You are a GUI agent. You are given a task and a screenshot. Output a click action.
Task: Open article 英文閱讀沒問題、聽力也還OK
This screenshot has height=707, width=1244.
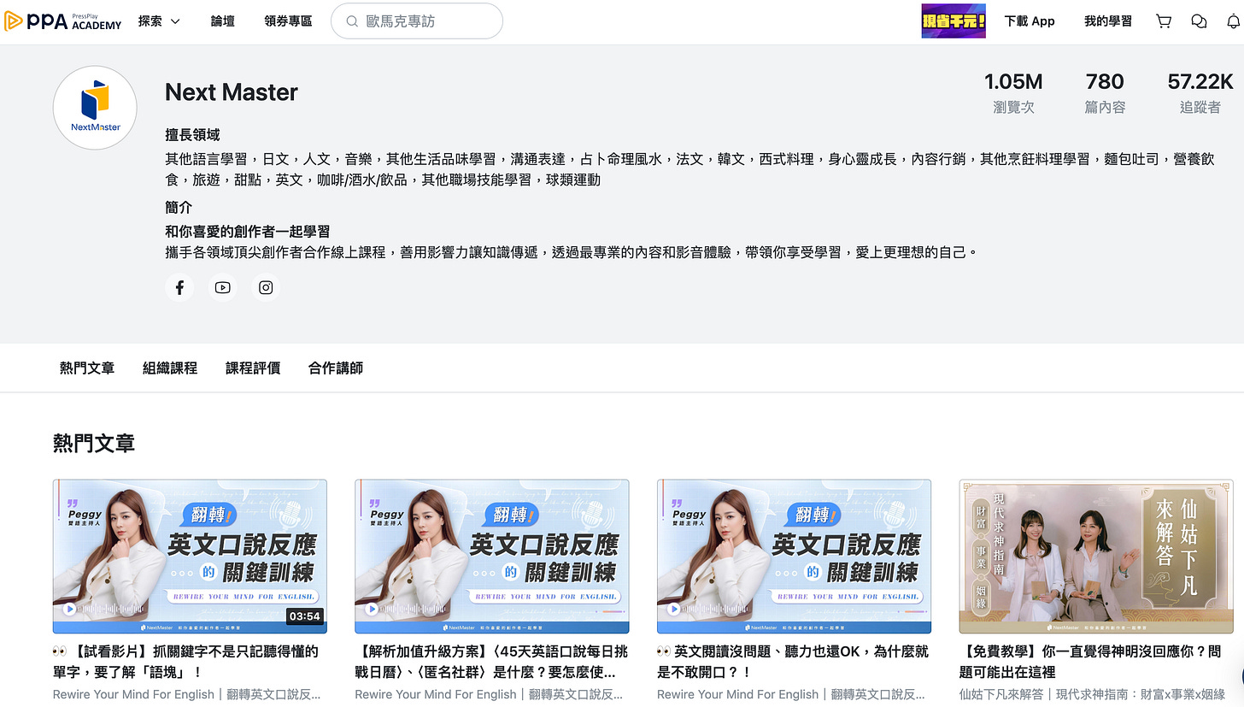[793, 662]
